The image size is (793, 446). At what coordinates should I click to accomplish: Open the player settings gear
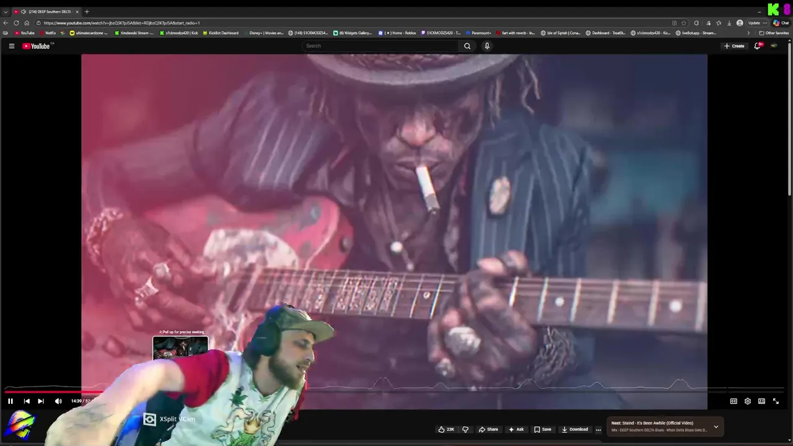click(748, 401)
